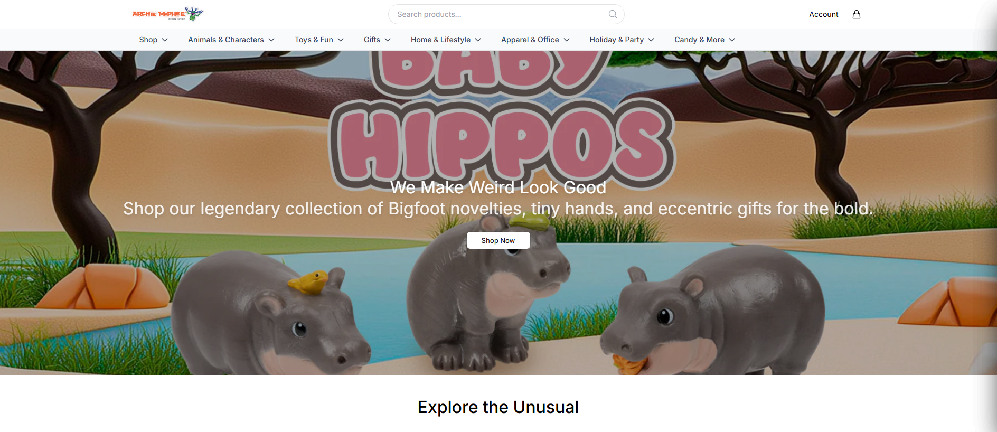The height and width of the screenshot is (432, 997).
Task: Expand Animals & Characters menu
Action: 231,40
